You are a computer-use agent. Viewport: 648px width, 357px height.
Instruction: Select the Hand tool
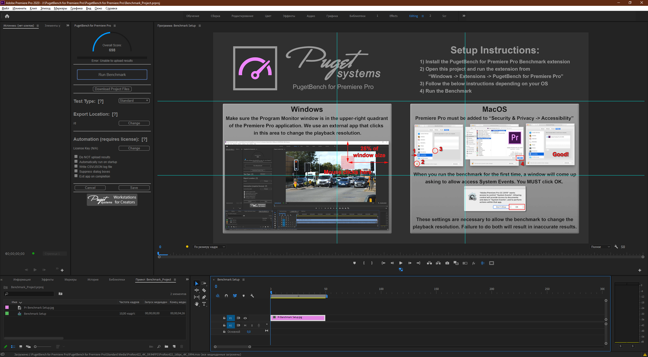pos(197,304)
